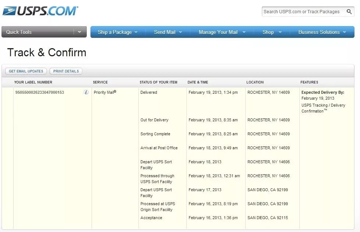Open the Manage Your Mail menu
The width and height of the screenshot is (360, 232).
pyautogui.click(x=218, y=32)
